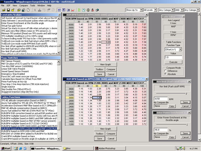Close the Constants/Scalars panel
Viewport: 201px width, 151px height.
[x=59, y=15]
